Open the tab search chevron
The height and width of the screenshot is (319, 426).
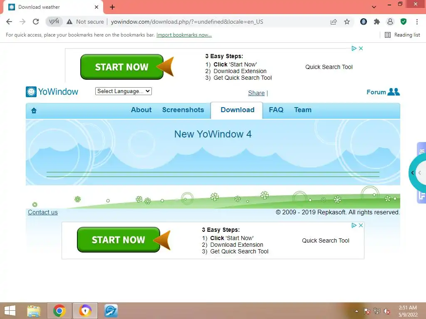pyautogui.click(x=374, y=7)
